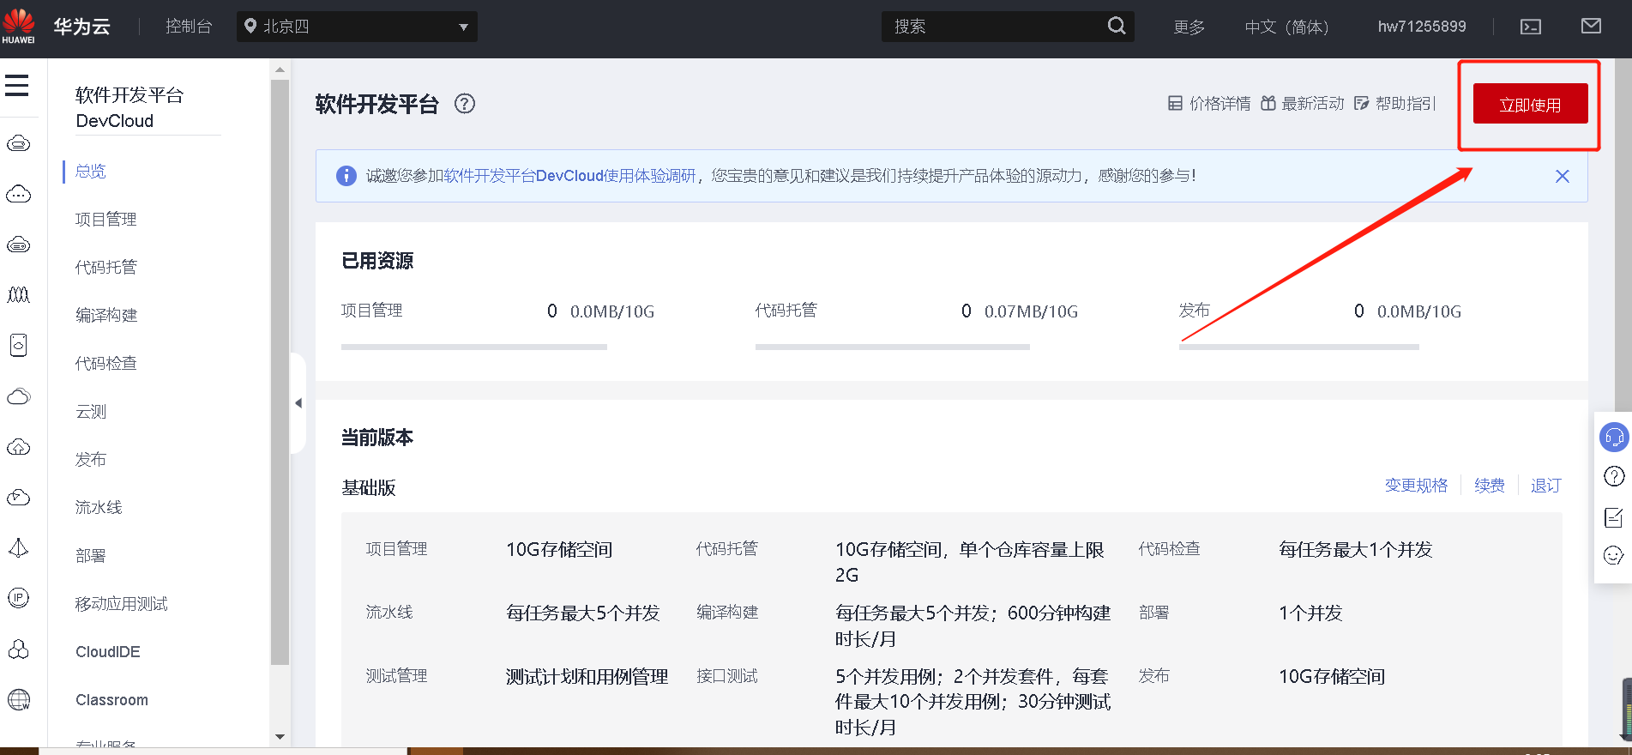Click the smiley satisfaction icon
1632x755 pixels.
[1614, 556]
